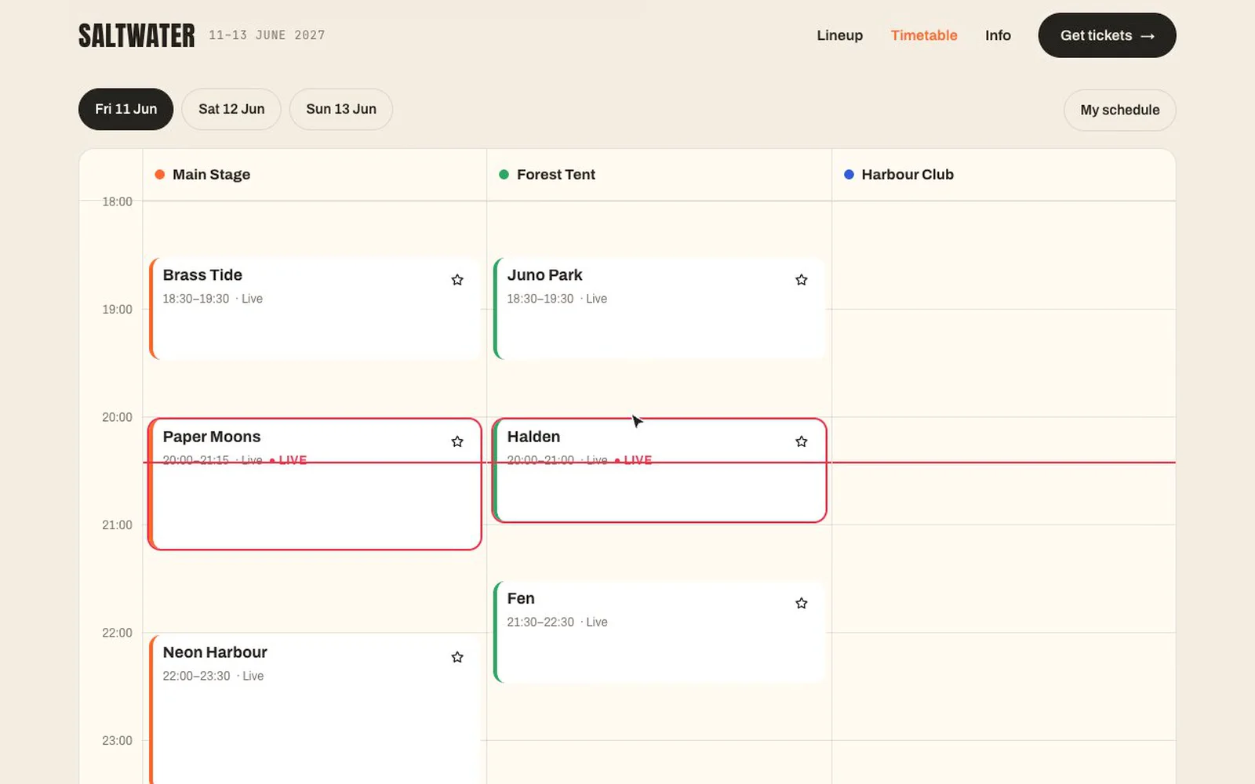Click the 19:00 time label
The image size is (1255, 784).
[117, 309]
